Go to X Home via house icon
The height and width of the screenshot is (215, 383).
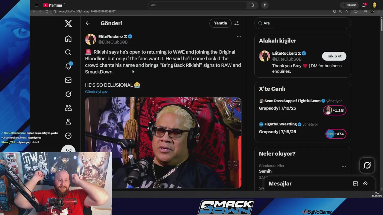tap(68, 39)
